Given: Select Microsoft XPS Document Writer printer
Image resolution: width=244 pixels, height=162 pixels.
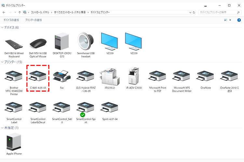Looking at the screenshot, I should click(x=182, y=81).
